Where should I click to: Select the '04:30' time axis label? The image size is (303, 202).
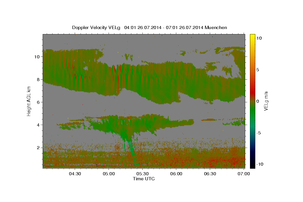[75, 174]
